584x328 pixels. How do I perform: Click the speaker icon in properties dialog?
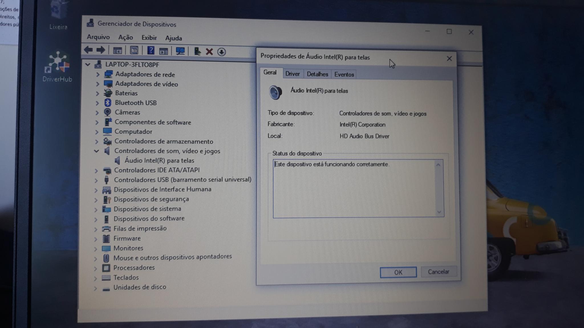click(275, 92)
